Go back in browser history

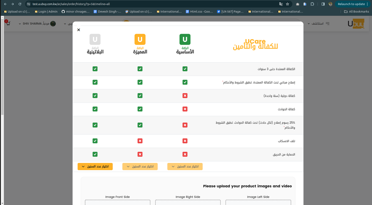pos(6,4)
